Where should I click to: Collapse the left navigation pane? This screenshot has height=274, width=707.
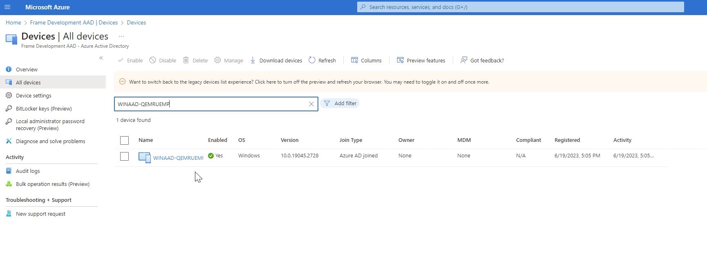point(101,58)
